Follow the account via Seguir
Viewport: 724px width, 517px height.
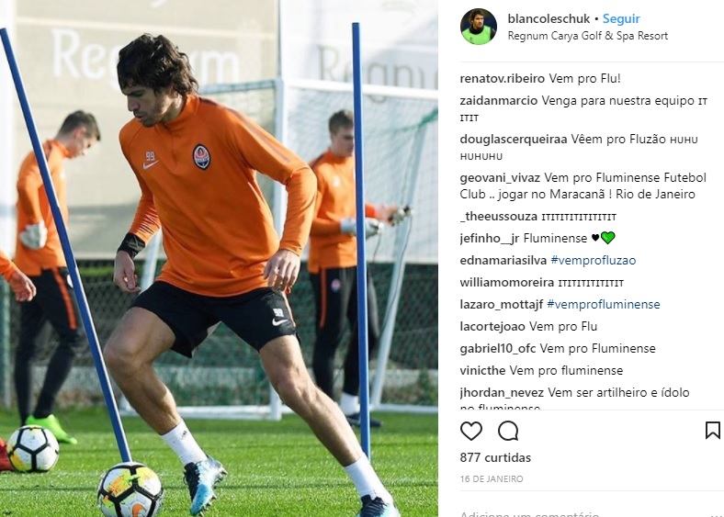coord(621,19)
